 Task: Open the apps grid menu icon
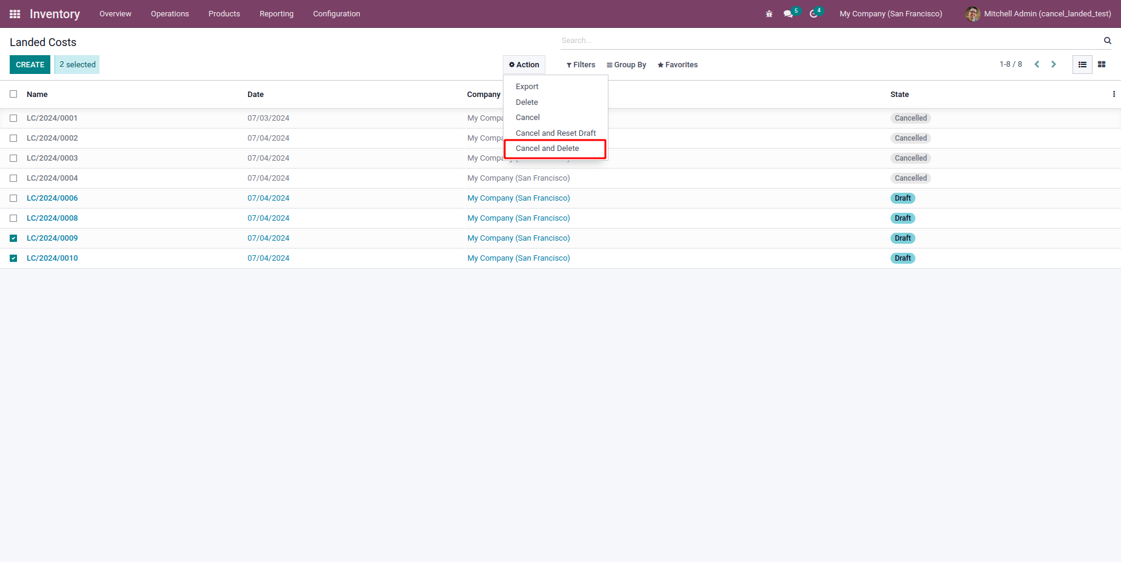pos(15,14)
